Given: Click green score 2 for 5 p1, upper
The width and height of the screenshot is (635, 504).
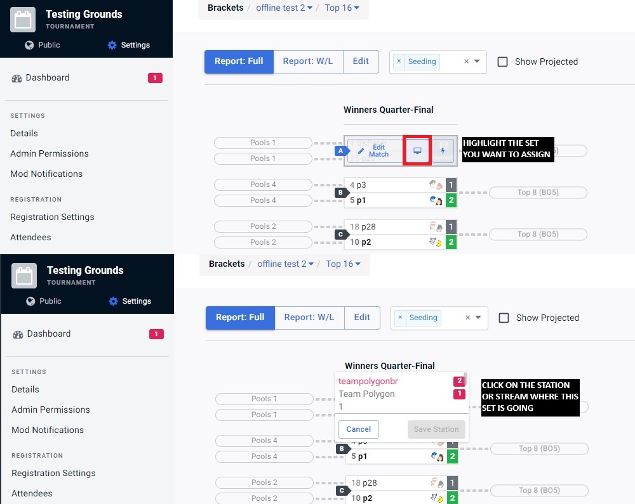Looking at the screenshot, I should click(x=451, y=200).
